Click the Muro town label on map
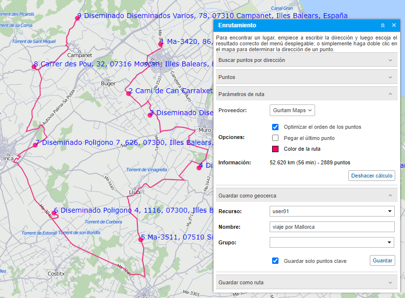 205,130
